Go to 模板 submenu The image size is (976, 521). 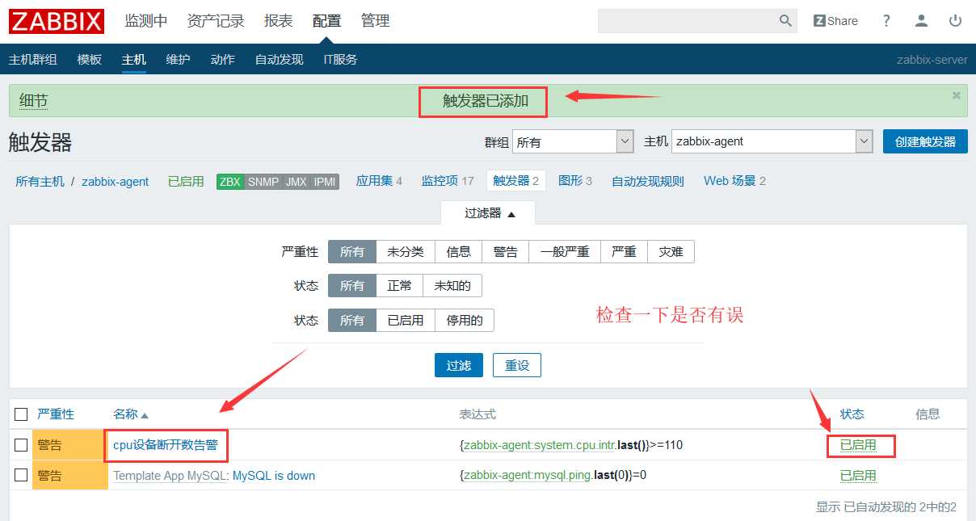(x=90, y=60)
